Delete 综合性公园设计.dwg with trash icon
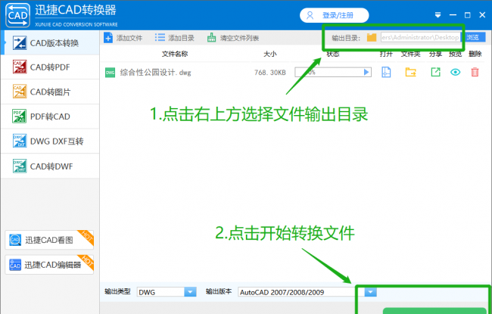The image size is (492, 314). pyautogui.click(x=475, y=72)
